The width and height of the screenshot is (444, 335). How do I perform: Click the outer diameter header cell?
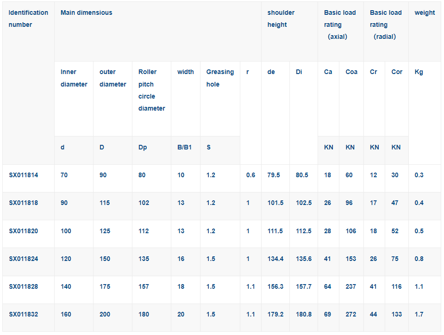pyautogui.click(x=113, y=78)
